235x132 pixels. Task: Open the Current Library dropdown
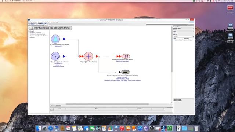[x=184, y=29]
